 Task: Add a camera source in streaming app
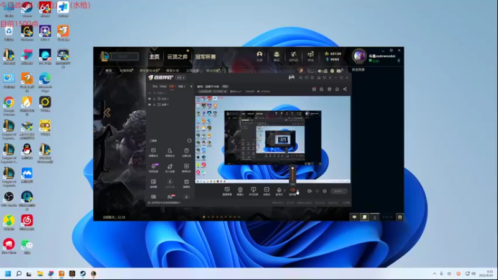click(240, 191)
